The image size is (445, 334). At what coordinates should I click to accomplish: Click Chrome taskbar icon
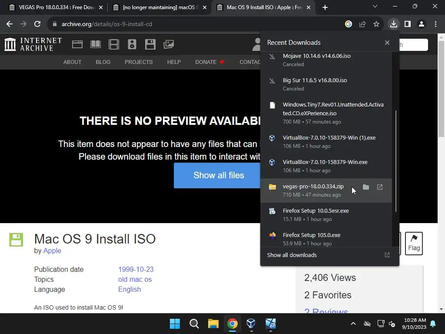[232, 324]
